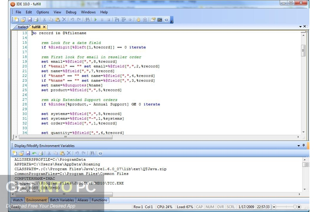Cut selection in main toolbar
318x212 pixels.
pos(45,20)
